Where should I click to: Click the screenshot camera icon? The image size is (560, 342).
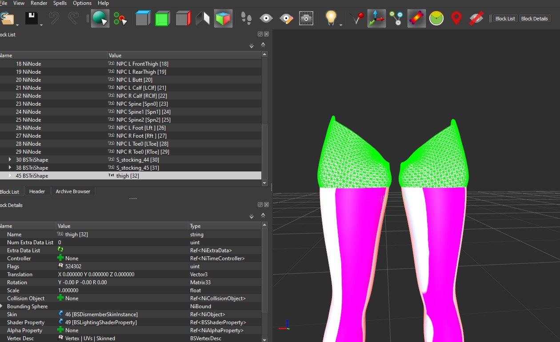tap(306, 18)
